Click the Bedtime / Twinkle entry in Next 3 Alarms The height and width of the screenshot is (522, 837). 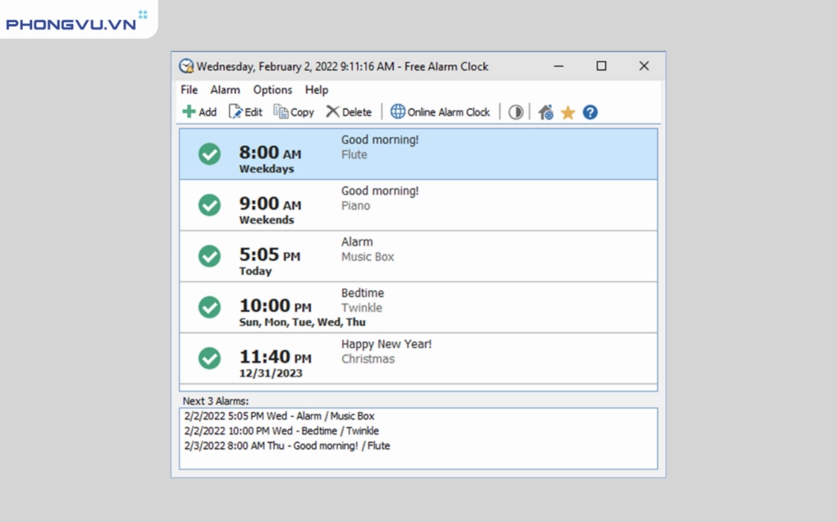tap(281, 431)
